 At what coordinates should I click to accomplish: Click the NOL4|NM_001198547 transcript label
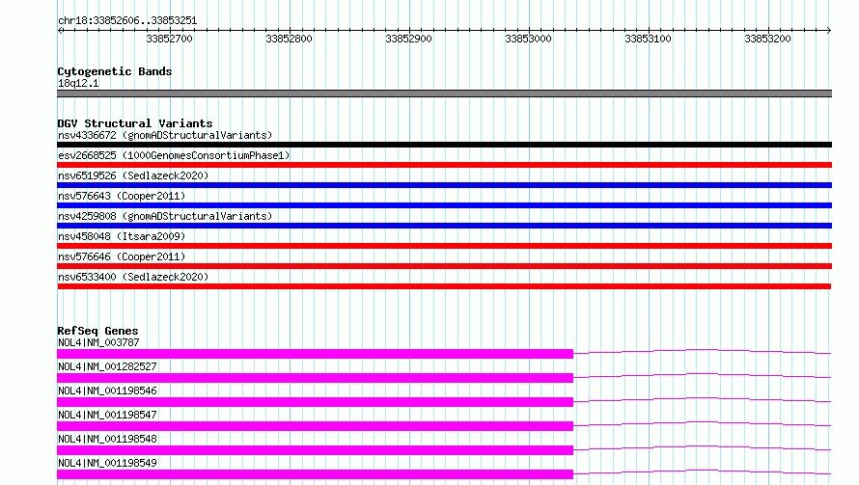[107, 415]
